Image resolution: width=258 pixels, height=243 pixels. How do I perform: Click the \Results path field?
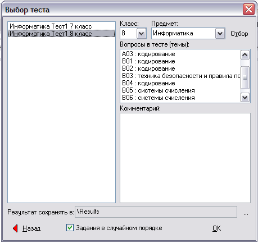(156, 212)
